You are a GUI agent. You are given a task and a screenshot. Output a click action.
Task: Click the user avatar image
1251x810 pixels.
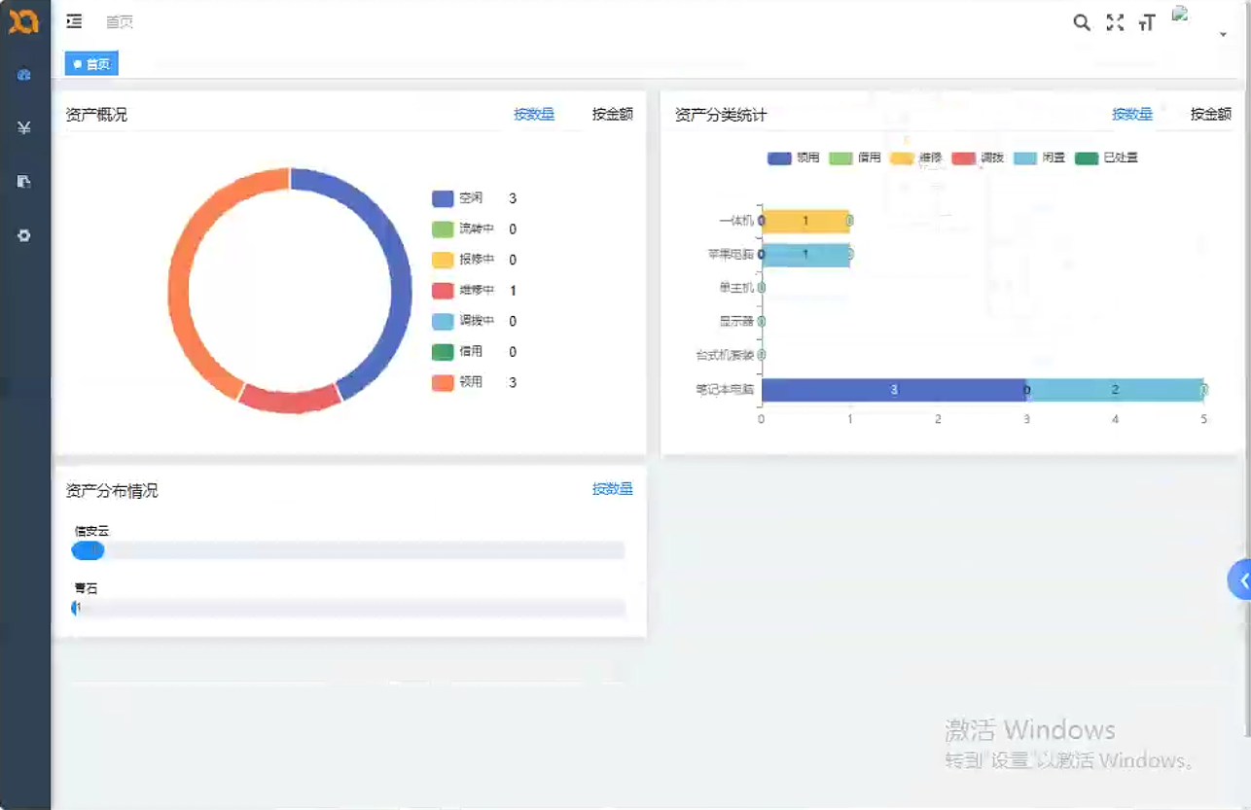[x=1181, y=14]
